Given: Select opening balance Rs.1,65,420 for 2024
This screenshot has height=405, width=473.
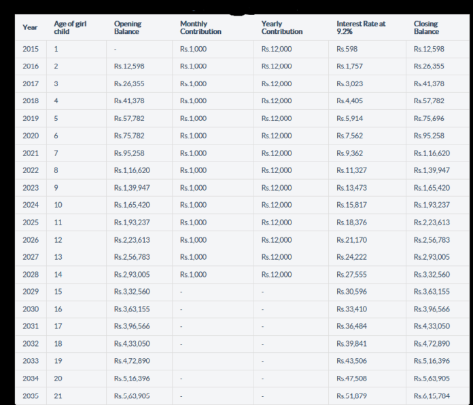Looking at the screenshot, I should pyautogui.click(x=132, y=205).
